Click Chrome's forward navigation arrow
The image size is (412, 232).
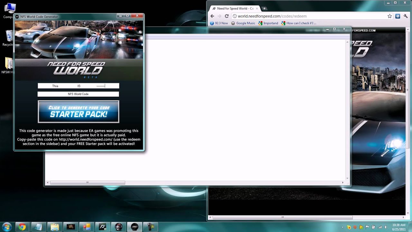[x=219, y=16]
